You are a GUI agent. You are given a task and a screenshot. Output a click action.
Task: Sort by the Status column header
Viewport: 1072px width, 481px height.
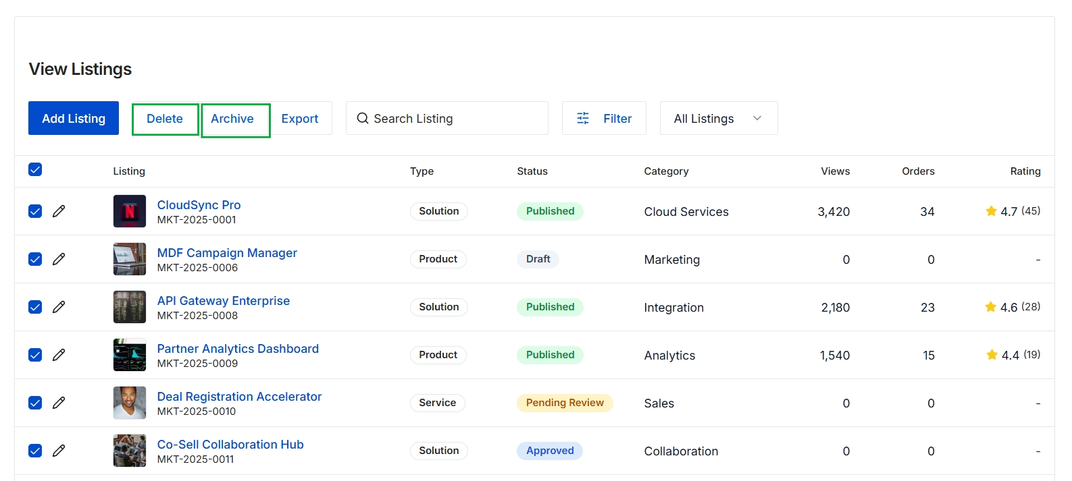[532, 171]
